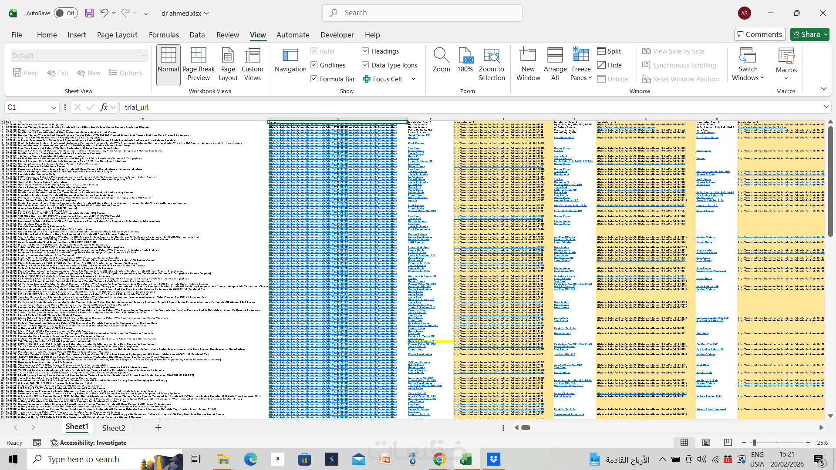Open the Custom Views icon
This screenshot has width=836, height=470.
click(252, 56)
